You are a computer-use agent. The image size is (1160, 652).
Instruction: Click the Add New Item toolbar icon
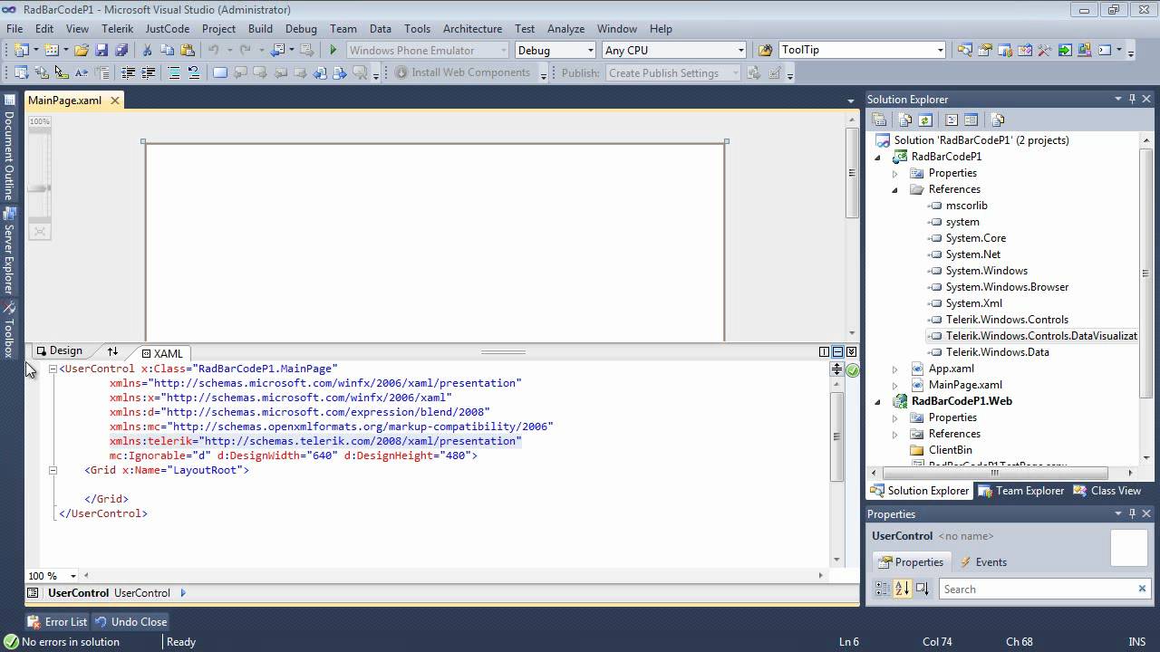(x=51, y=50)
